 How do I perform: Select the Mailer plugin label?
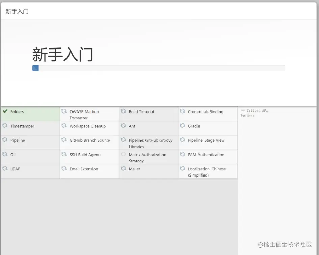pyautogui.click(x=134, y=169)
